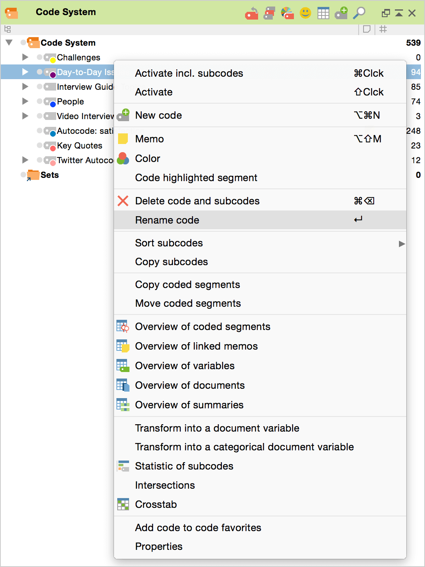Toggle activation circle for People code
The width and height of the screenshot is (425, 567).
coord(39,101)
